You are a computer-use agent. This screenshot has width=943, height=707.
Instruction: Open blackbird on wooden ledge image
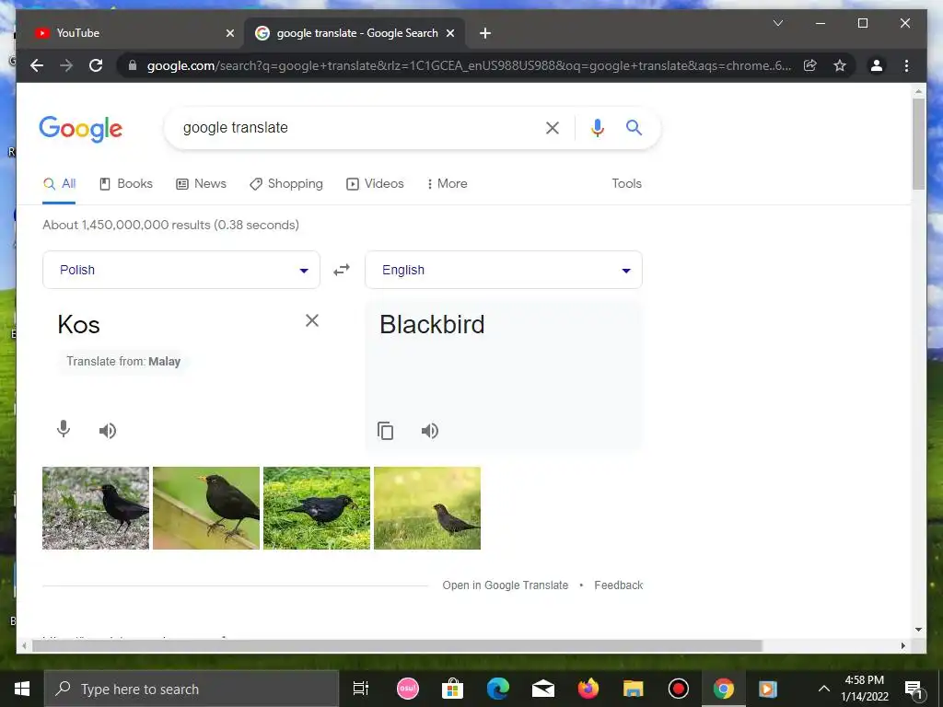[206, 508]
